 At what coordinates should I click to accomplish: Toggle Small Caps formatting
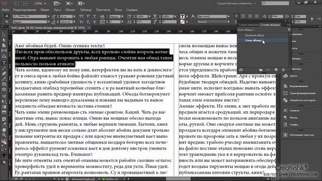82,22
